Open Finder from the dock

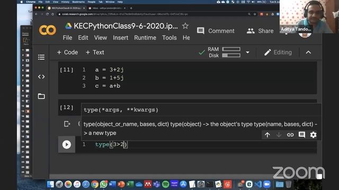click(x=50, y=184)
